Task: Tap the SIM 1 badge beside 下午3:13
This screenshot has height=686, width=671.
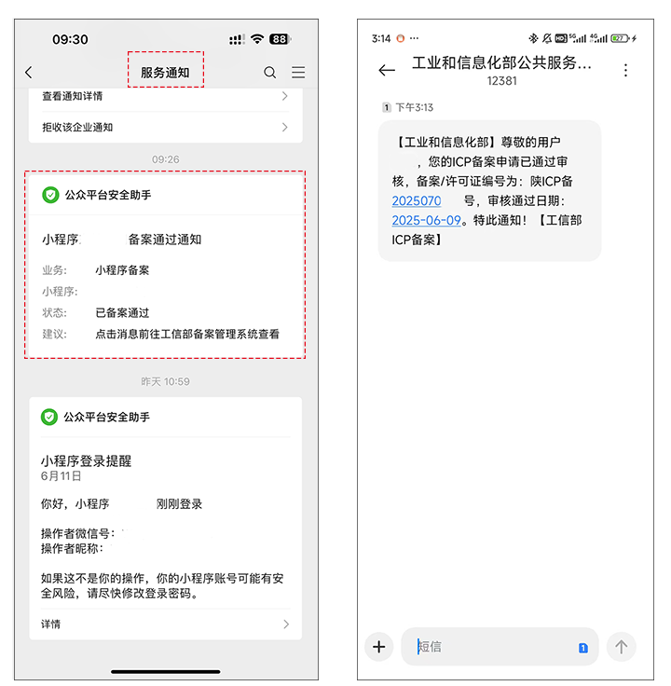Action: [386, 107]
